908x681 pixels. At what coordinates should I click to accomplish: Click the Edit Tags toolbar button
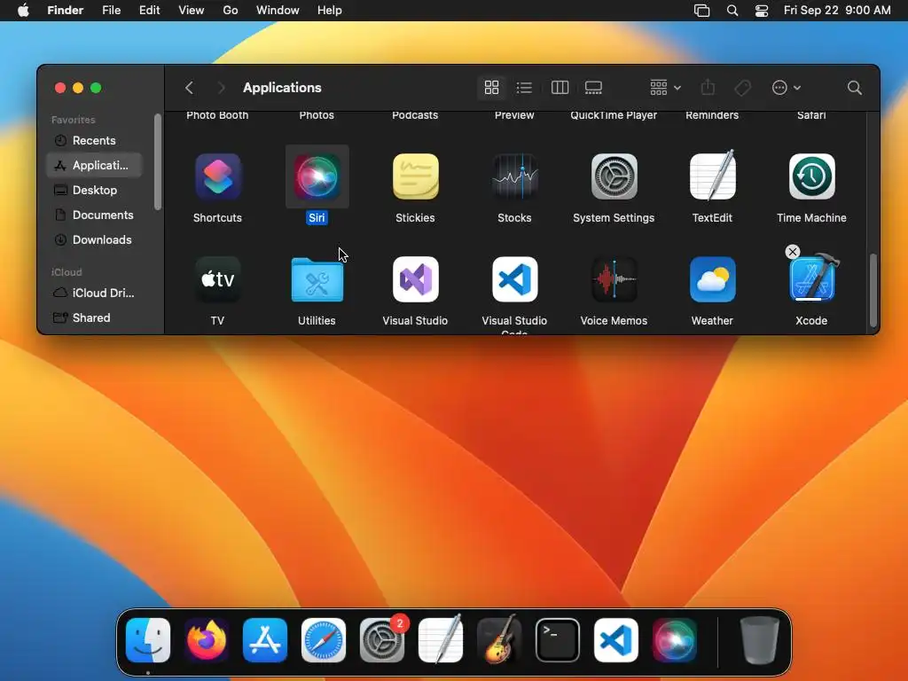742,88
